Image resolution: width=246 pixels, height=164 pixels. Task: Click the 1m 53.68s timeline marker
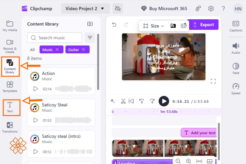[169, 112]
